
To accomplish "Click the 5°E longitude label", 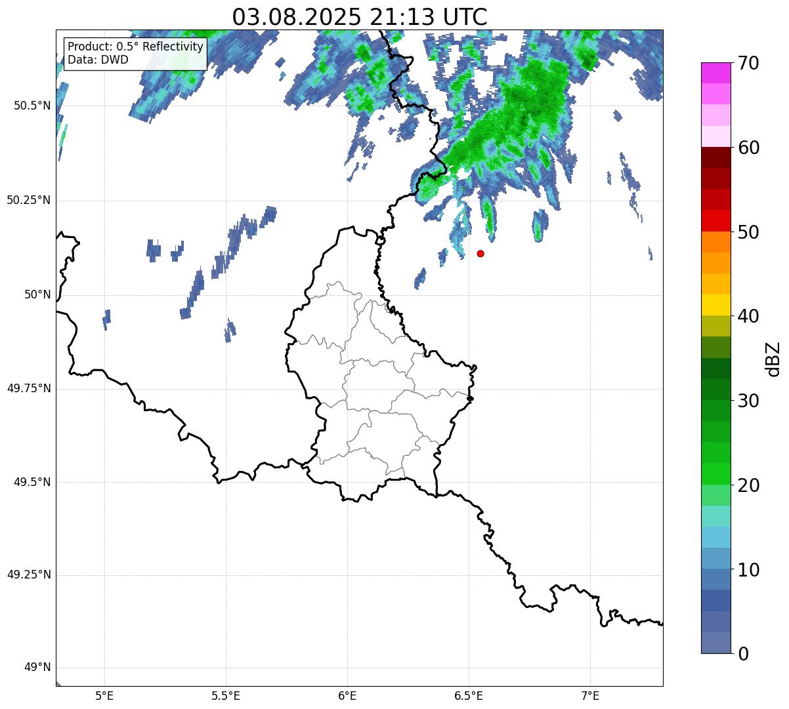I will point(104,696).
